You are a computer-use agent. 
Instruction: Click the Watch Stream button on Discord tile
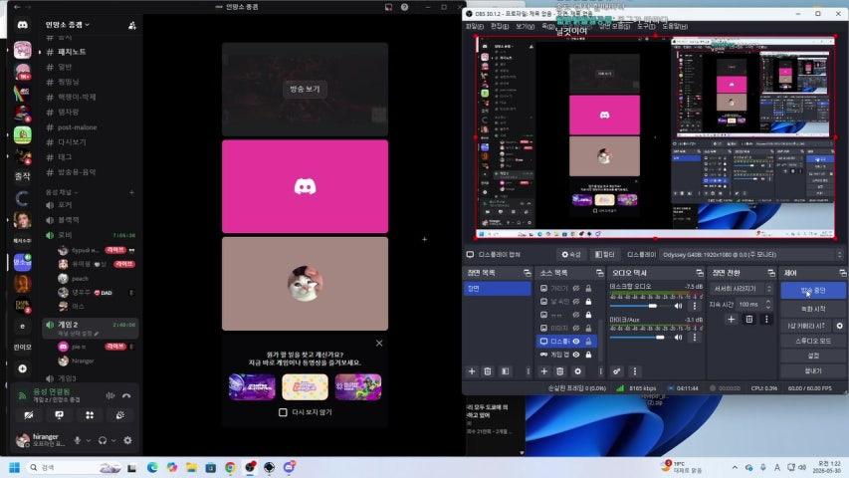click(x=305, y=89)
